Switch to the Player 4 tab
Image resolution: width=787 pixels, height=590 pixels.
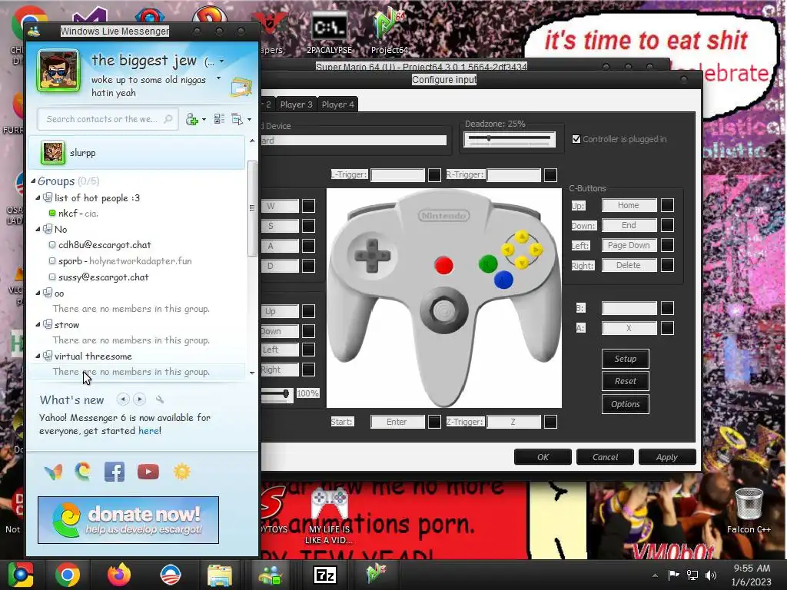pyautogui.click(x=338, y=104)
